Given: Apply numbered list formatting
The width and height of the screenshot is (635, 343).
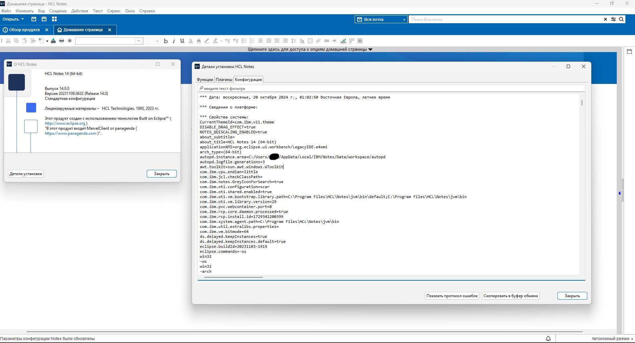Looking at the screenshot, I should tap(252, 41).
